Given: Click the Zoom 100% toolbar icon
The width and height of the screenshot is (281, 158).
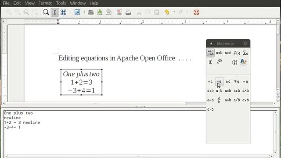Looking at the screenshot, I should (x=26, y=12).
